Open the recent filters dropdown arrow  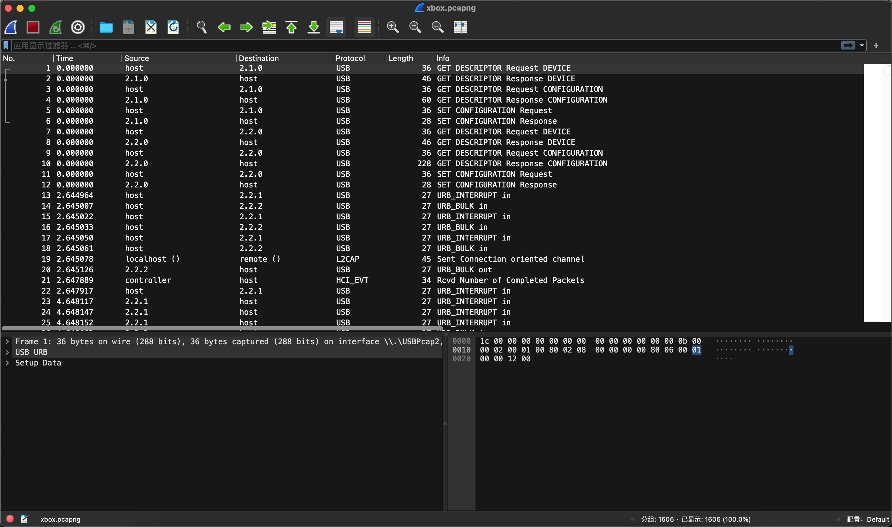(862, 45)
